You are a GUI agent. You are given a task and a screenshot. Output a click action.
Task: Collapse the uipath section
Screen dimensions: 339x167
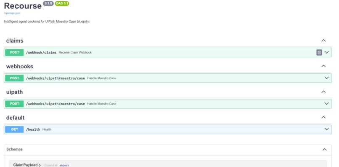(x=323, y=92)
